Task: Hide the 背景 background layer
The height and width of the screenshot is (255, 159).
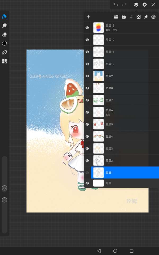Action: point(87,183)
